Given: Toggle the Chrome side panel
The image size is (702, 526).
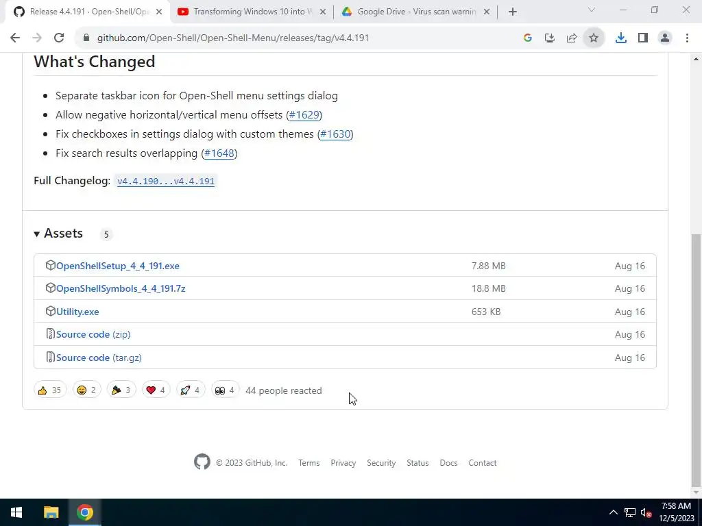Looking at the screenshot, I should coord(643,38).
